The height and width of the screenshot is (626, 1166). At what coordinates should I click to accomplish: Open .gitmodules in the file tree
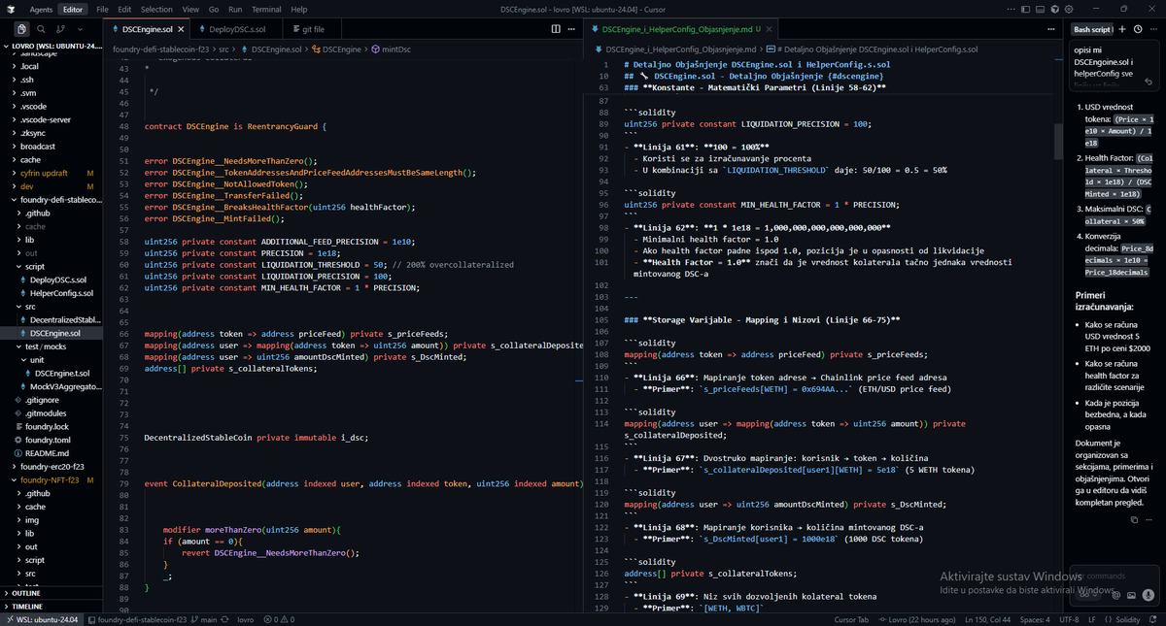coord(51,413)
